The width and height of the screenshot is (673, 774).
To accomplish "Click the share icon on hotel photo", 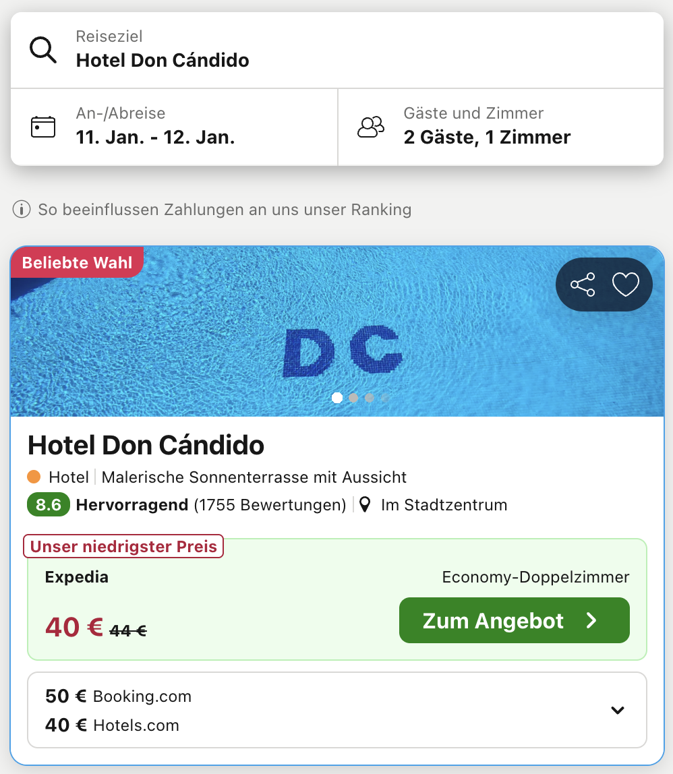I will tap(583, 285).
